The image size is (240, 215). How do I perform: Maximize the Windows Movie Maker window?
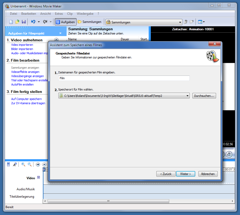pos(219,5)
